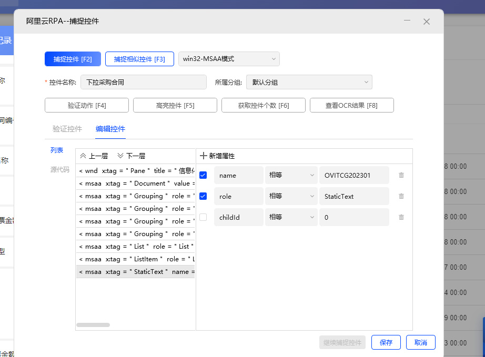Delete the childId attribute row
This screenshot has width=485, height=357.
coord(401,217)
